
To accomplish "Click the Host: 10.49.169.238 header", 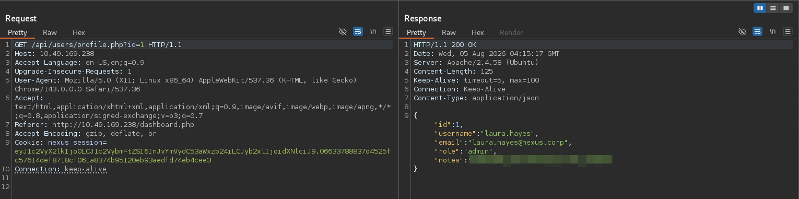I will click(54, 54).
